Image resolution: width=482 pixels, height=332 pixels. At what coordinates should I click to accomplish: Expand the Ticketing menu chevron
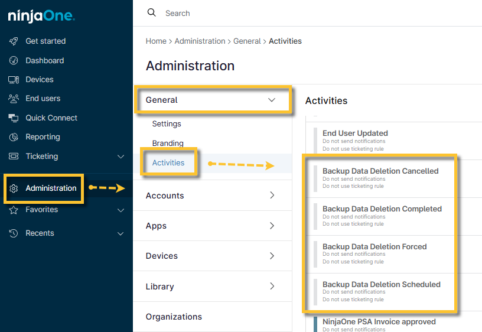tap(120, 157)
